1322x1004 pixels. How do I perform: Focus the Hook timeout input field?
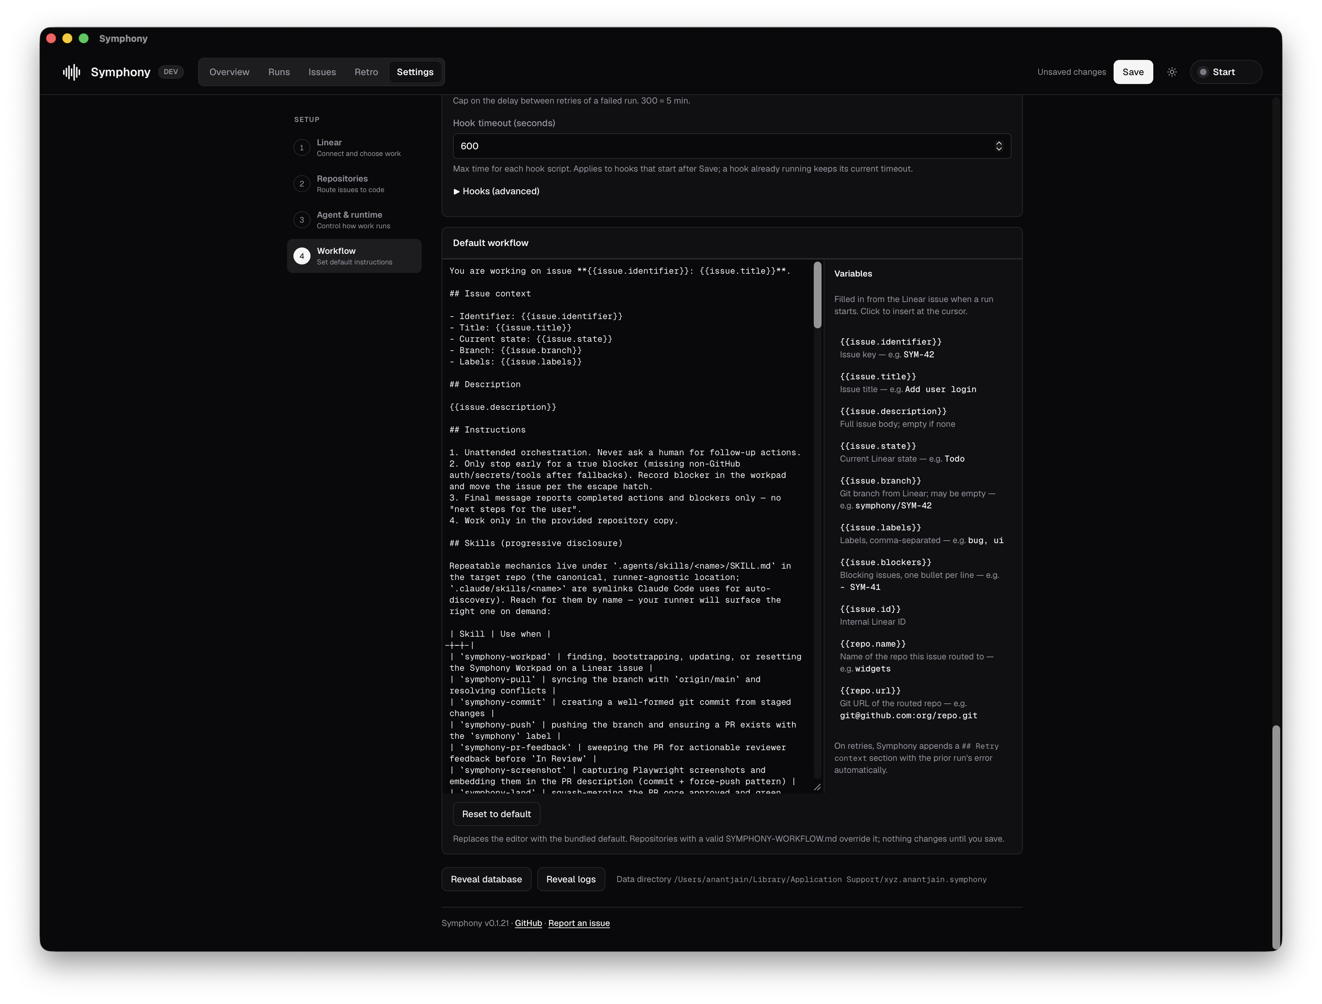coord(732,146)
